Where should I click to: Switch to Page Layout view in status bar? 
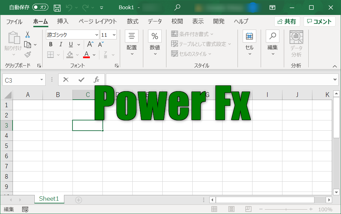pos(231,209)
